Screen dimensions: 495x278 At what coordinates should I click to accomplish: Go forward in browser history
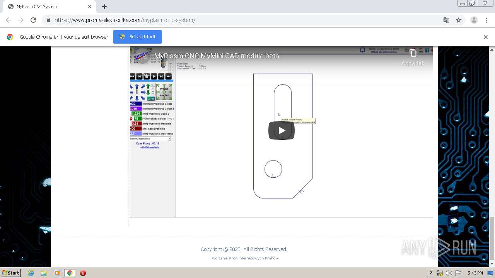click(x=21, y=20)
